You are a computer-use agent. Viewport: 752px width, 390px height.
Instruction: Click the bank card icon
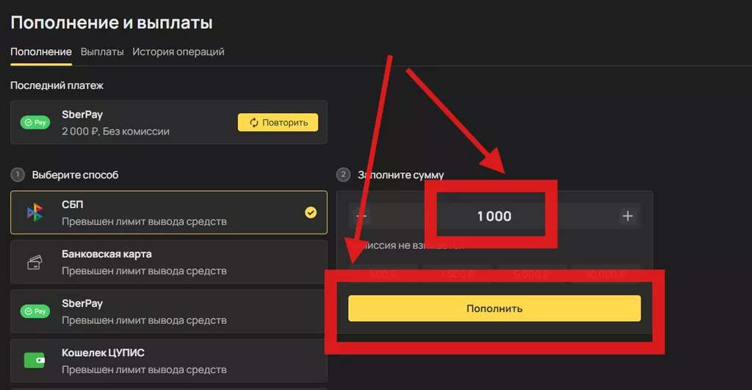35,262
